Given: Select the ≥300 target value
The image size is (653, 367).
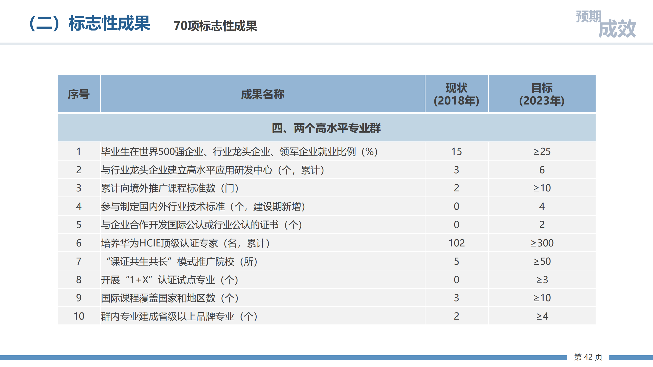Looking at the screenshot, I should point(542,243).
